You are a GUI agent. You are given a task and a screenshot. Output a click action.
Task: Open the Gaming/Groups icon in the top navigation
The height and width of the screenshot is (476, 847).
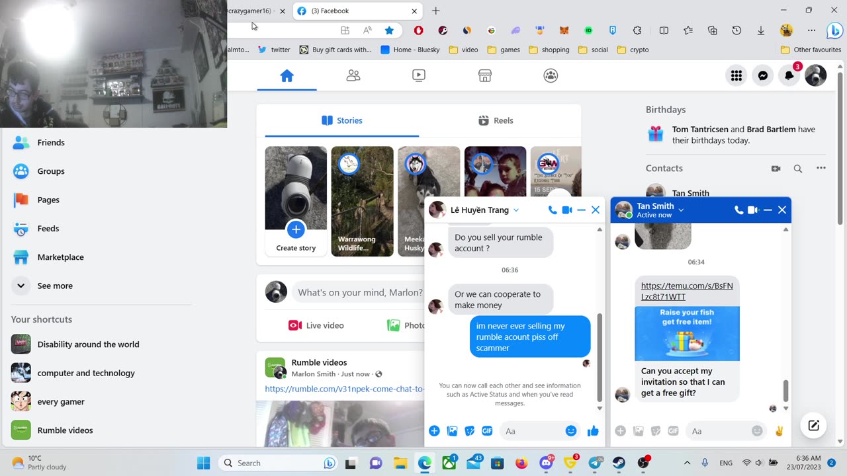click(551, 75)
